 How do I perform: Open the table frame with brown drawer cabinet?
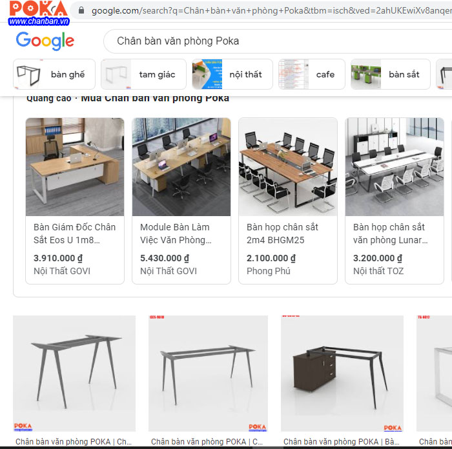click(342, 374)
